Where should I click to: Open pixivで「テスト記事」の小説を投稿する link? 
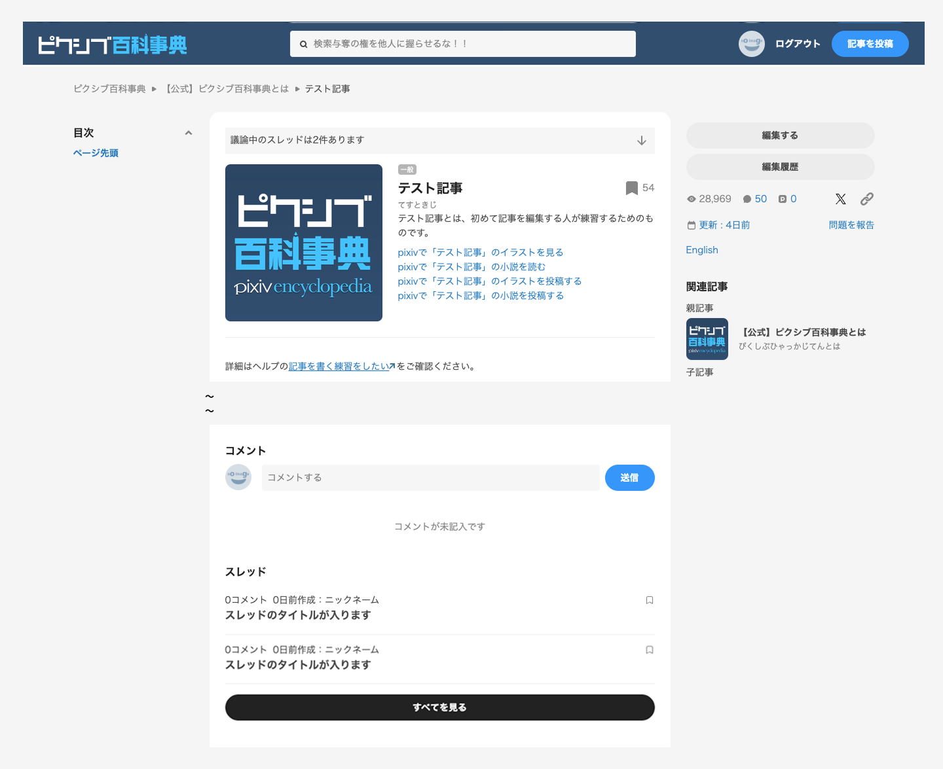tap(481, 296)
